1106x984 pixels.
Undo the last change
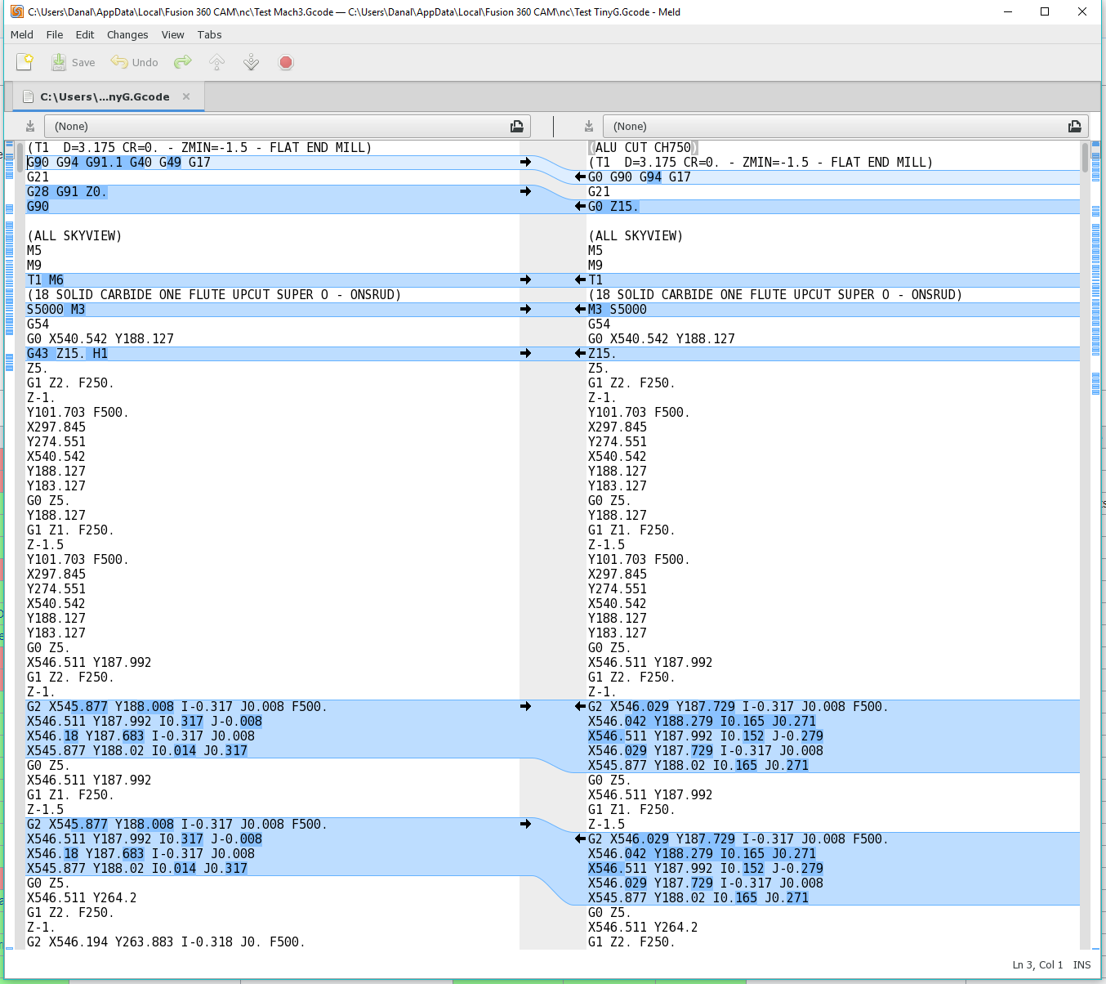(x=135, y=62)
